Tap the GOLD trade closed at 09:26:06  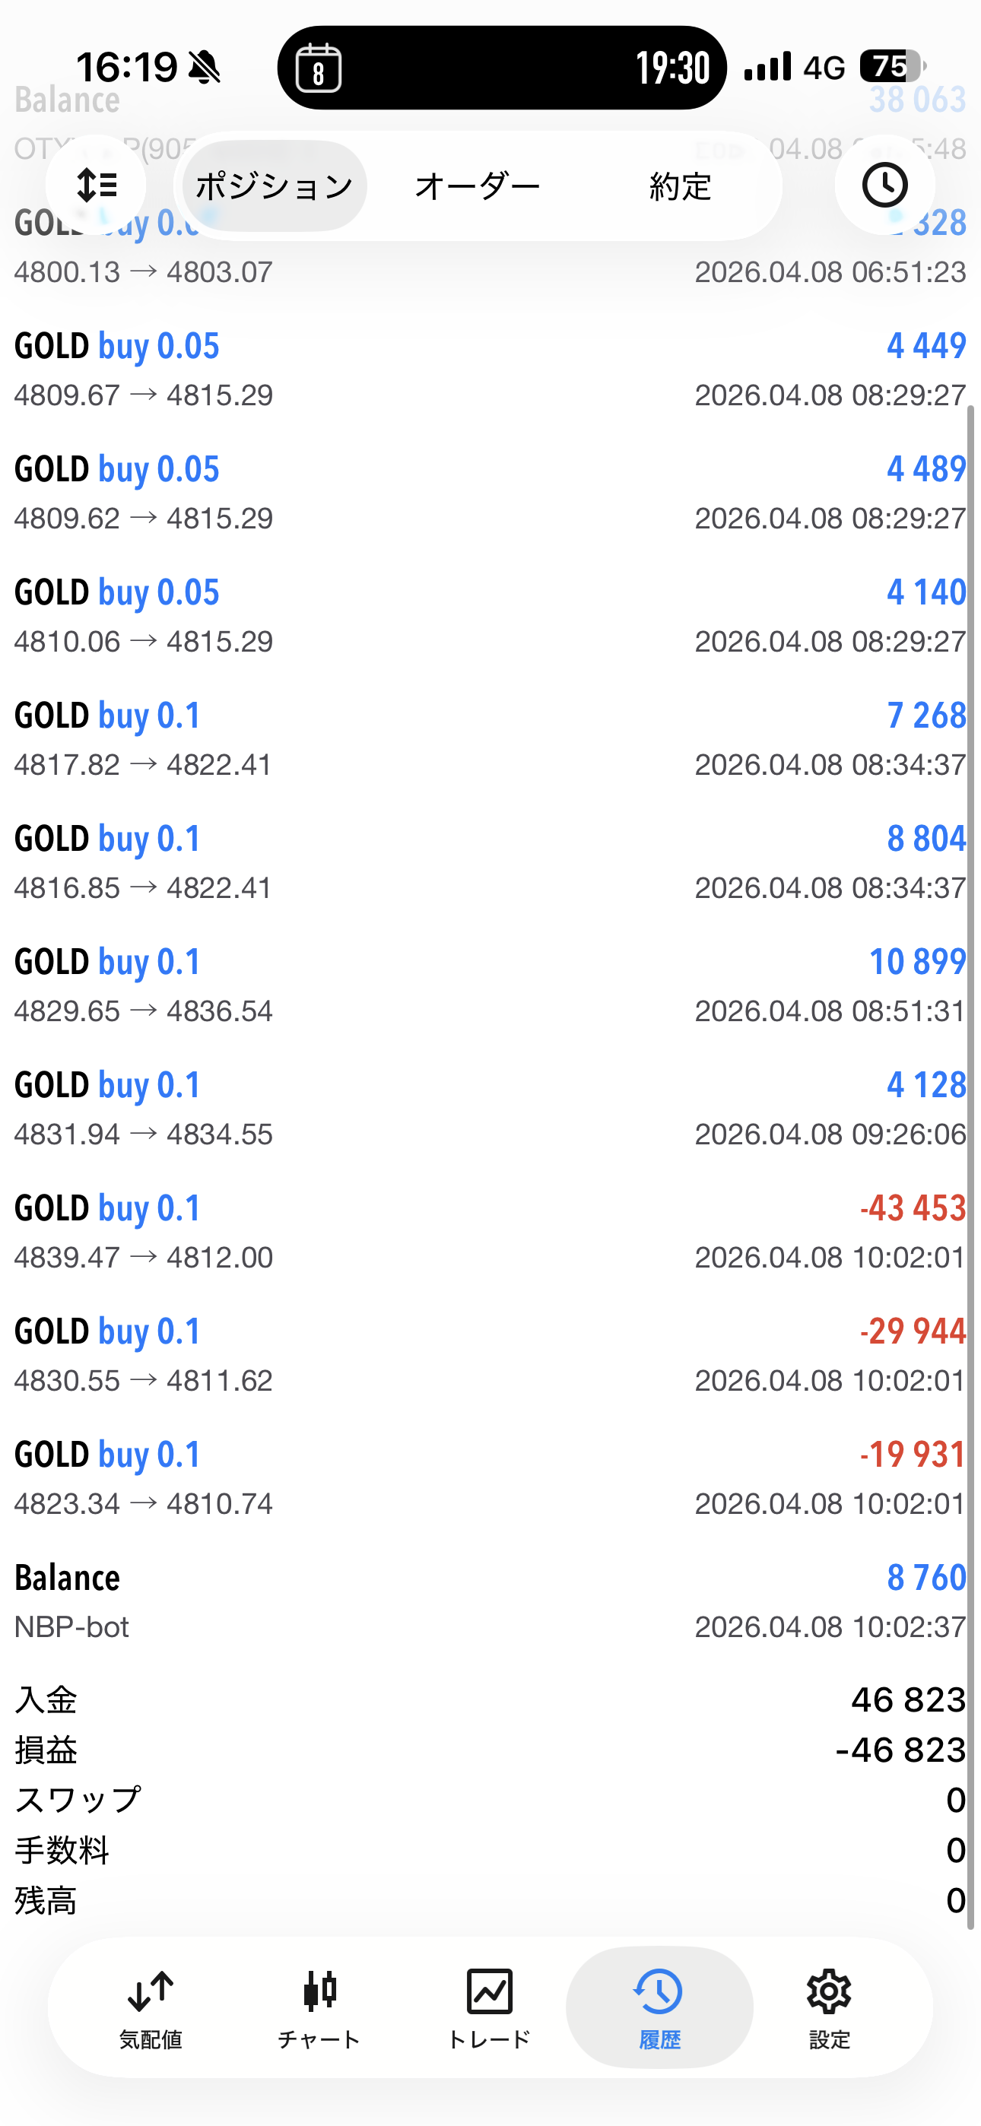pos(490,1109)
